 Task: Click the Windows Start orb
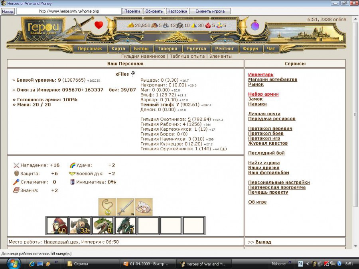tap(13, 263)
